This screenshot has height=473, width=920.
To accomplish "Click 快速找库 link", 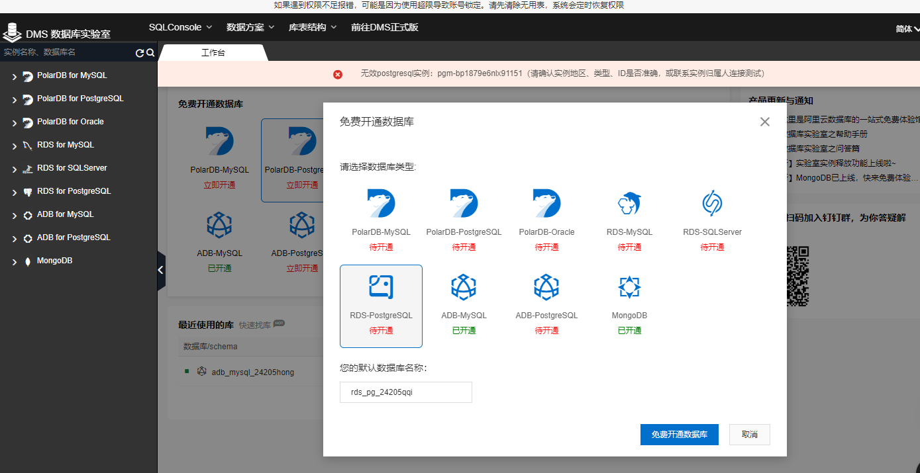I will (x=255, y=325).
